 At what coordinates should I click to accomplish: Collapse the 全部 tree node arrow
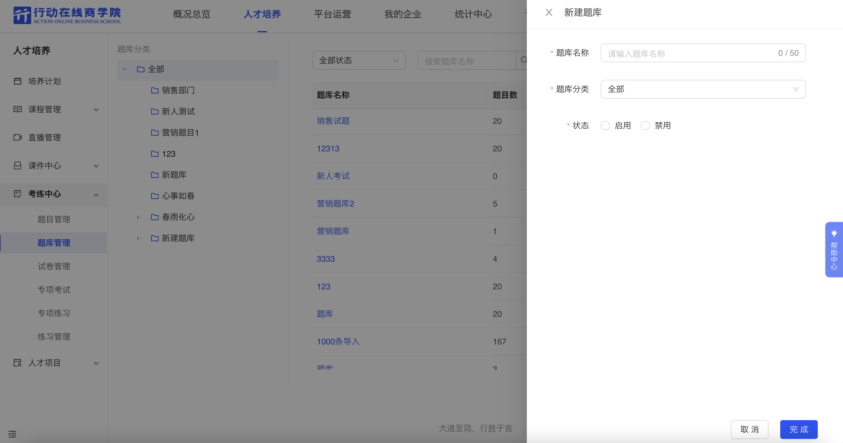124,69
